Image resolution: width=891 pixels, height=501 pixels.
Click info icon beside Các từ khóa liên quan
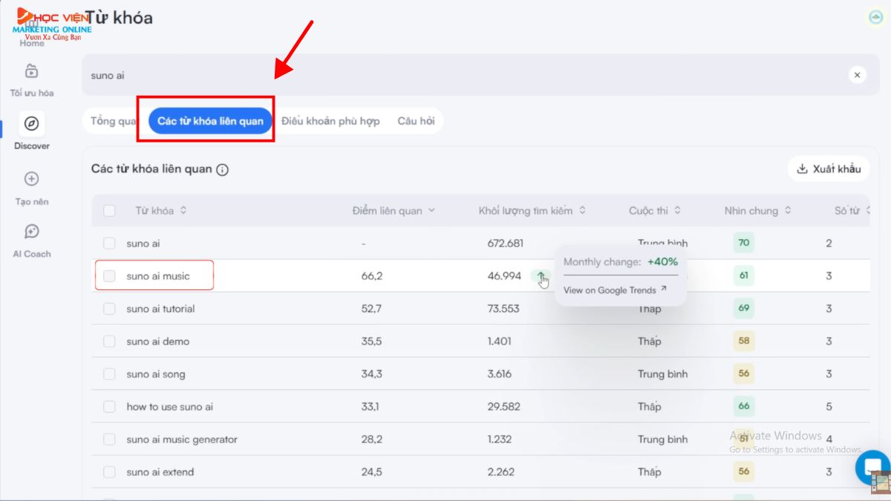[x=222, y=169]
